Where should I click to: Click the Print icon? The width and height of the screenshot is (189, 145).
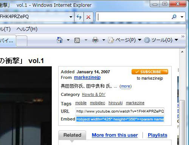click(x=95, y=40)
